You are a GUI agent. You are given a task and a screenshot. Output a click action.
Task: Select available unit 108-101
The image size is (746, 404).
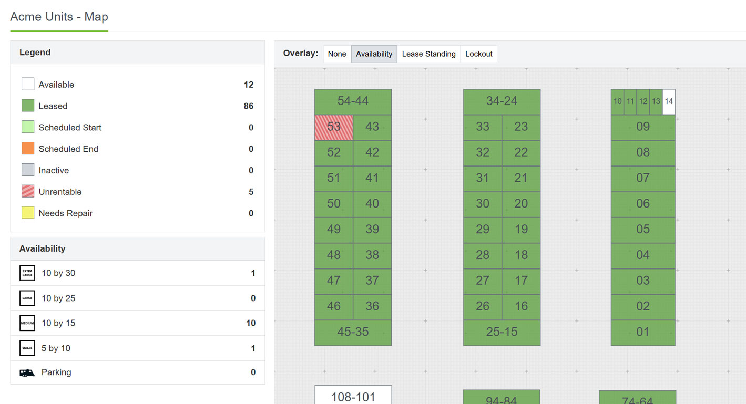(x=353, y=395)
